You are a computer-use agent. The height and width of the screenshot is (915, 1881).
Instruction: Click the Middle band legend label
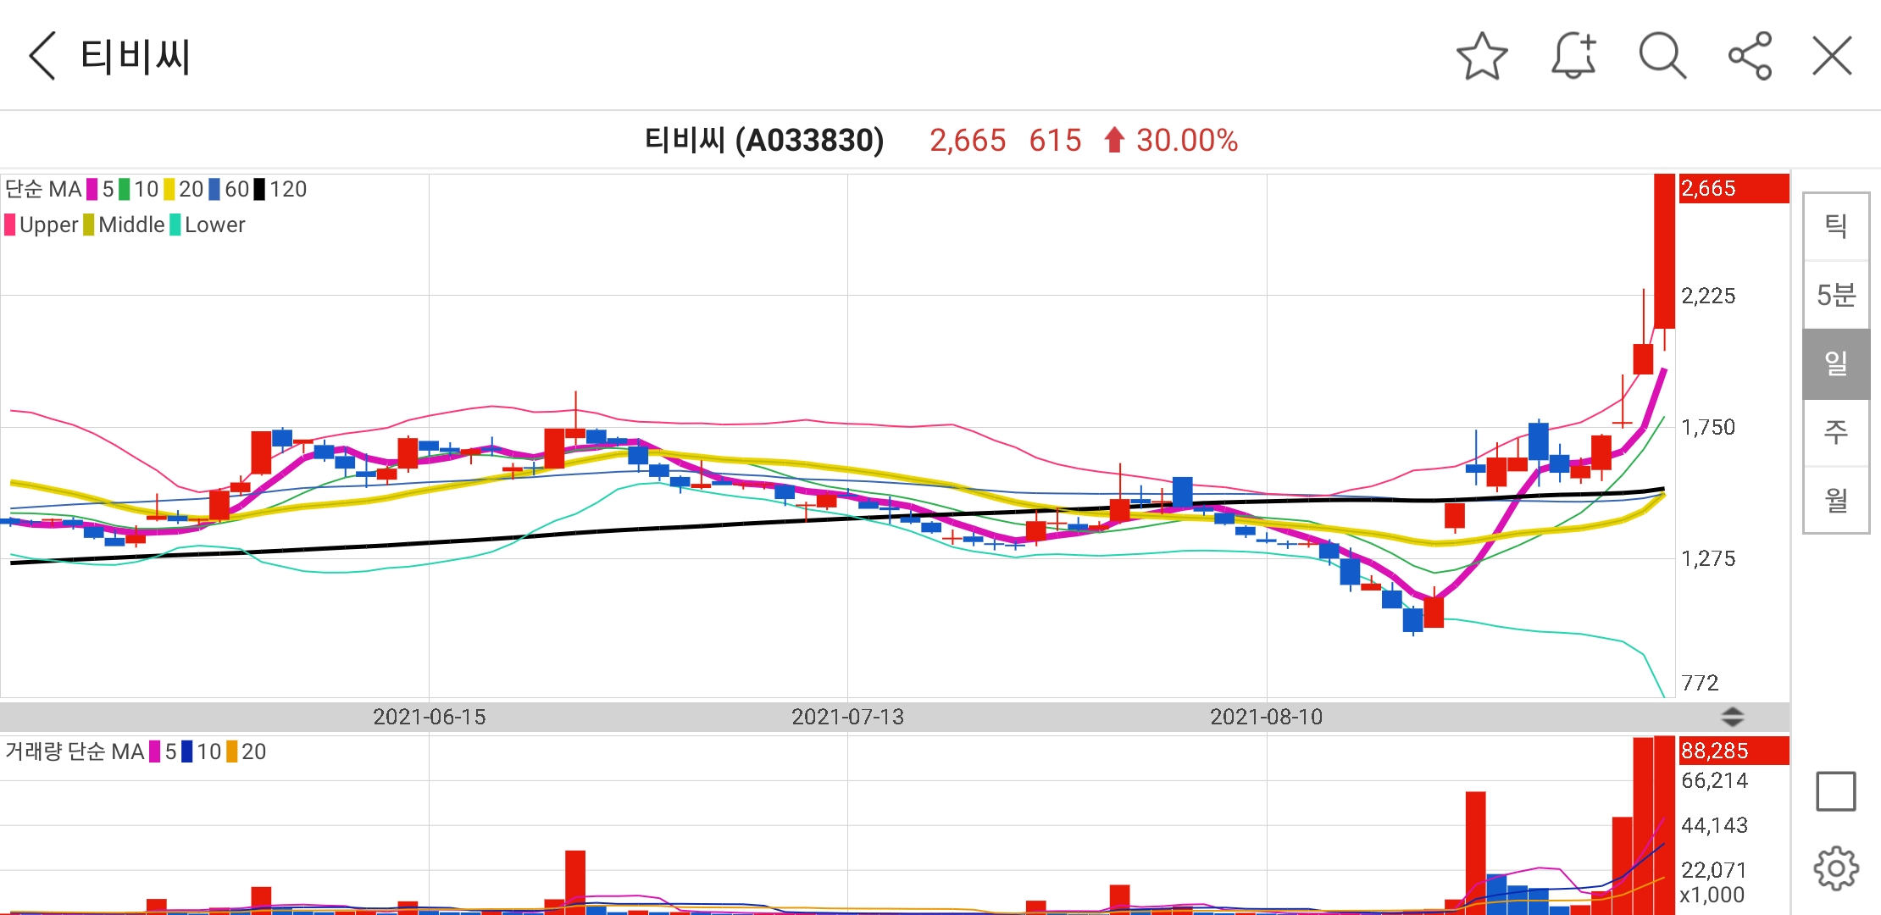pos(131,225)
